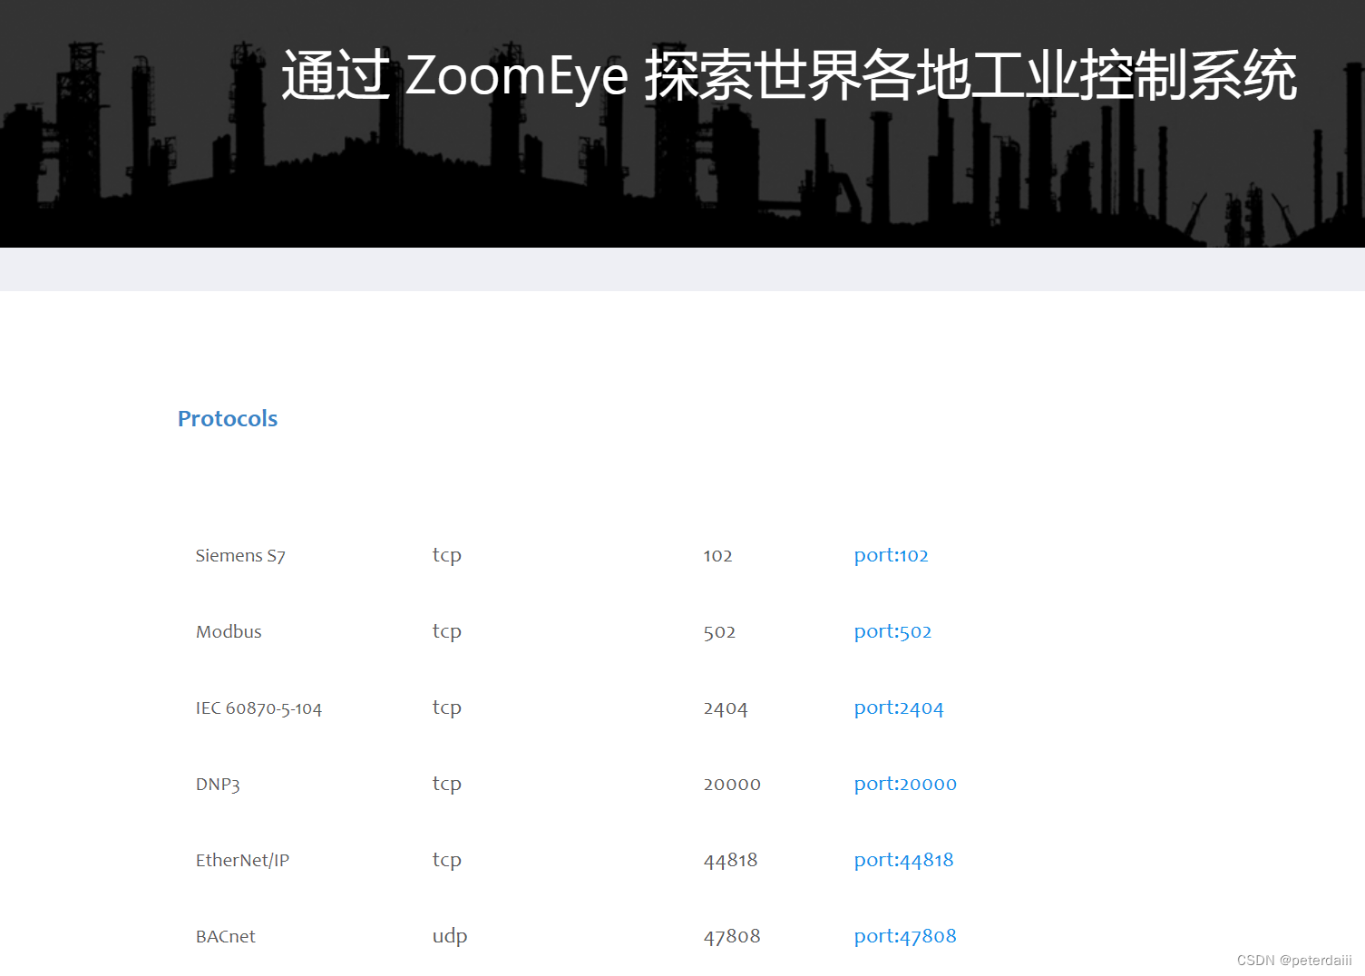1365x976 pixels.
Task: Open the port:47808 search link
Action: (905, 936)
